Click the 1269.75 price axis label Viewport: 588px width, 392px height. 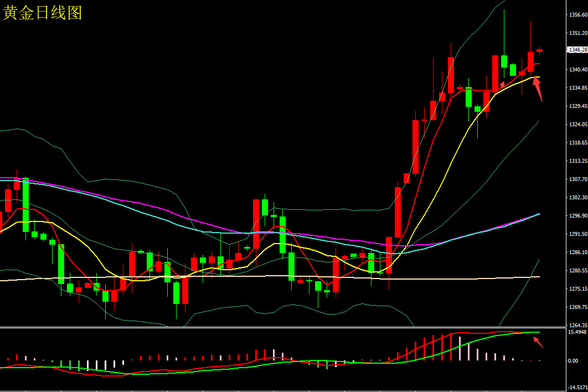tap(578, 307)
